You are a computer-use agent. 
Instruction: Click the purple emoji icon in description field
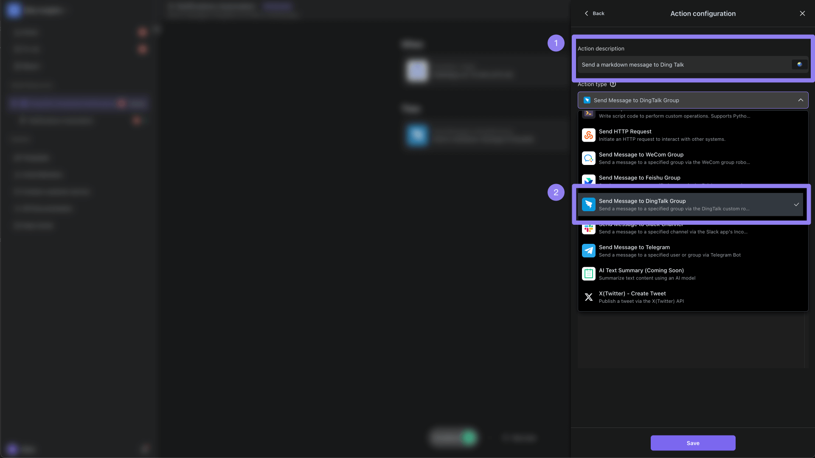[x=800, y=64]
